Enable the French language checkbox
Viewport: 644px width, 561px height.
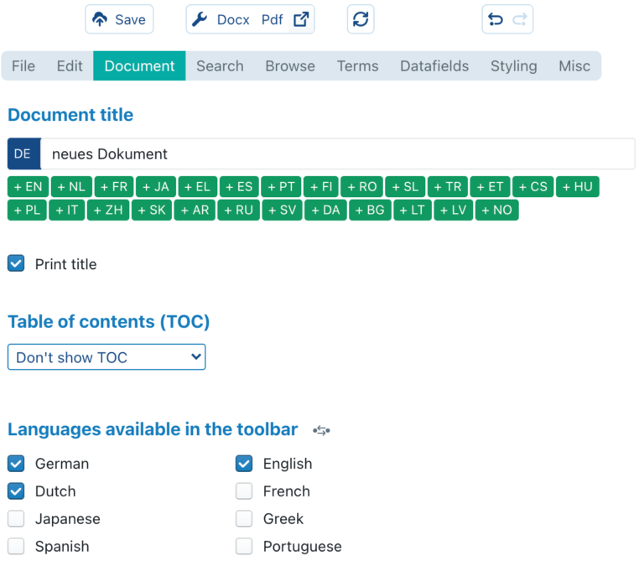(244, 491)
